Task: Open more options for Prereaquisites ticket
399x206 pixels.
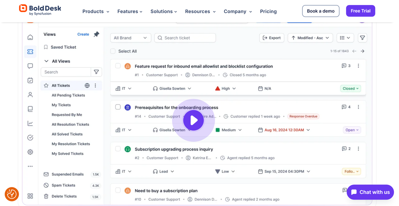Action: [358, 107]
